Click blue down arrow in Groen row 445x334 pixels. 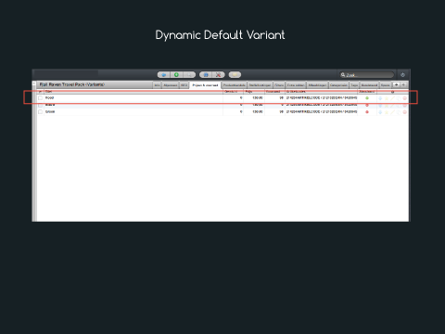380,112
